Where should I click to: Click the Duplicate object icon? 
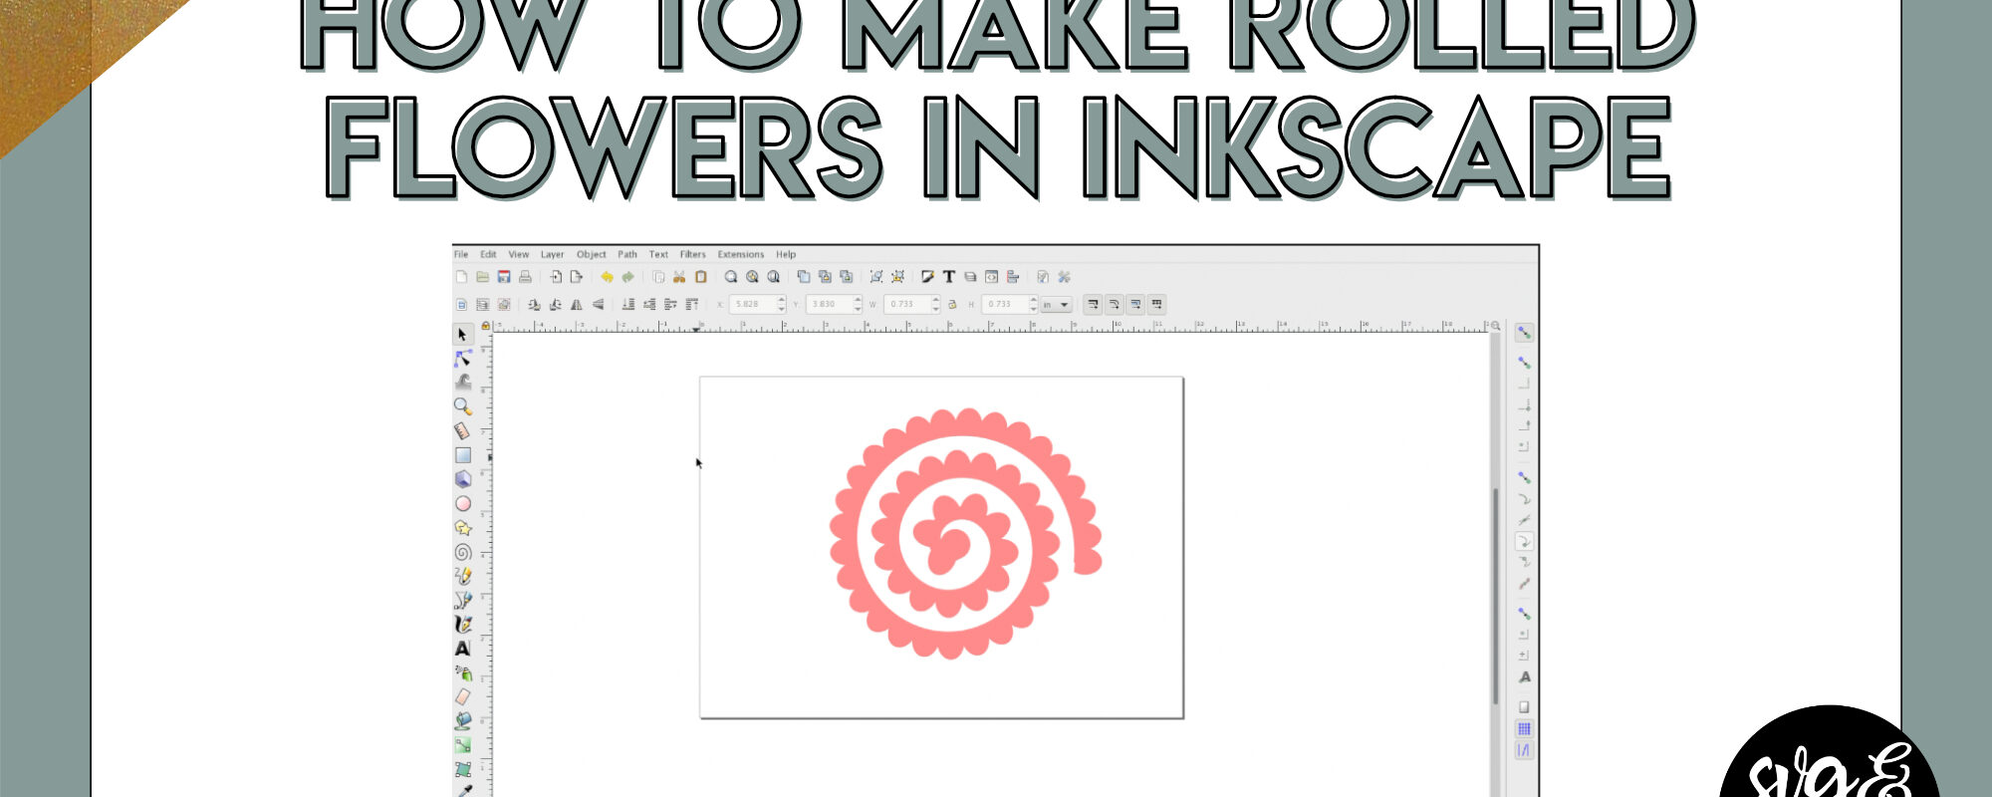click(804, 277)
